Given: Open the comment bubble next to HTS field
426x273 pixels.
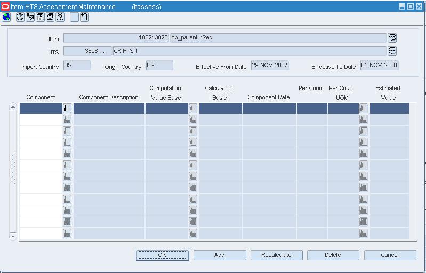Looking at the screenshot, I should point(392,51).
